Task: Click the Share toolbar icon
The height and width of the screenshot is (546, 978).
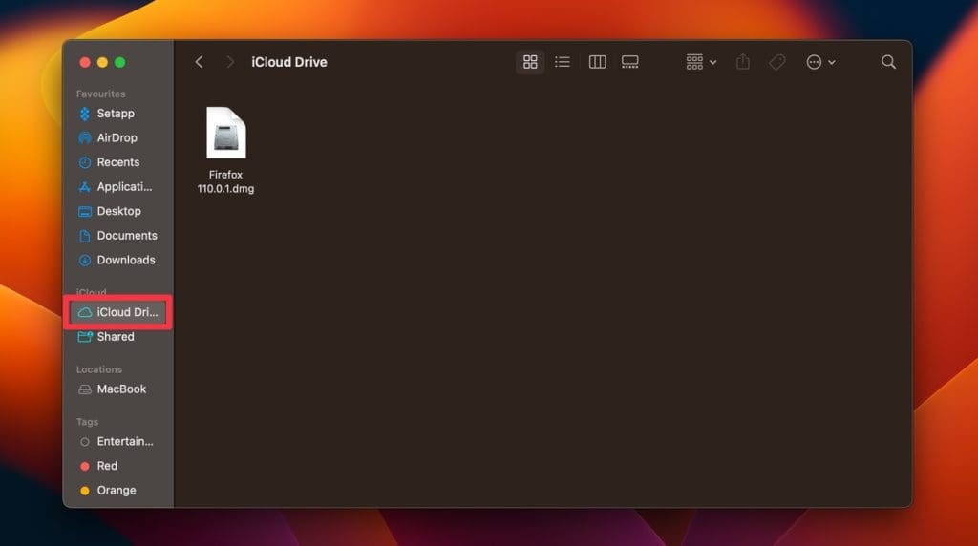Action: coord(743,62)
